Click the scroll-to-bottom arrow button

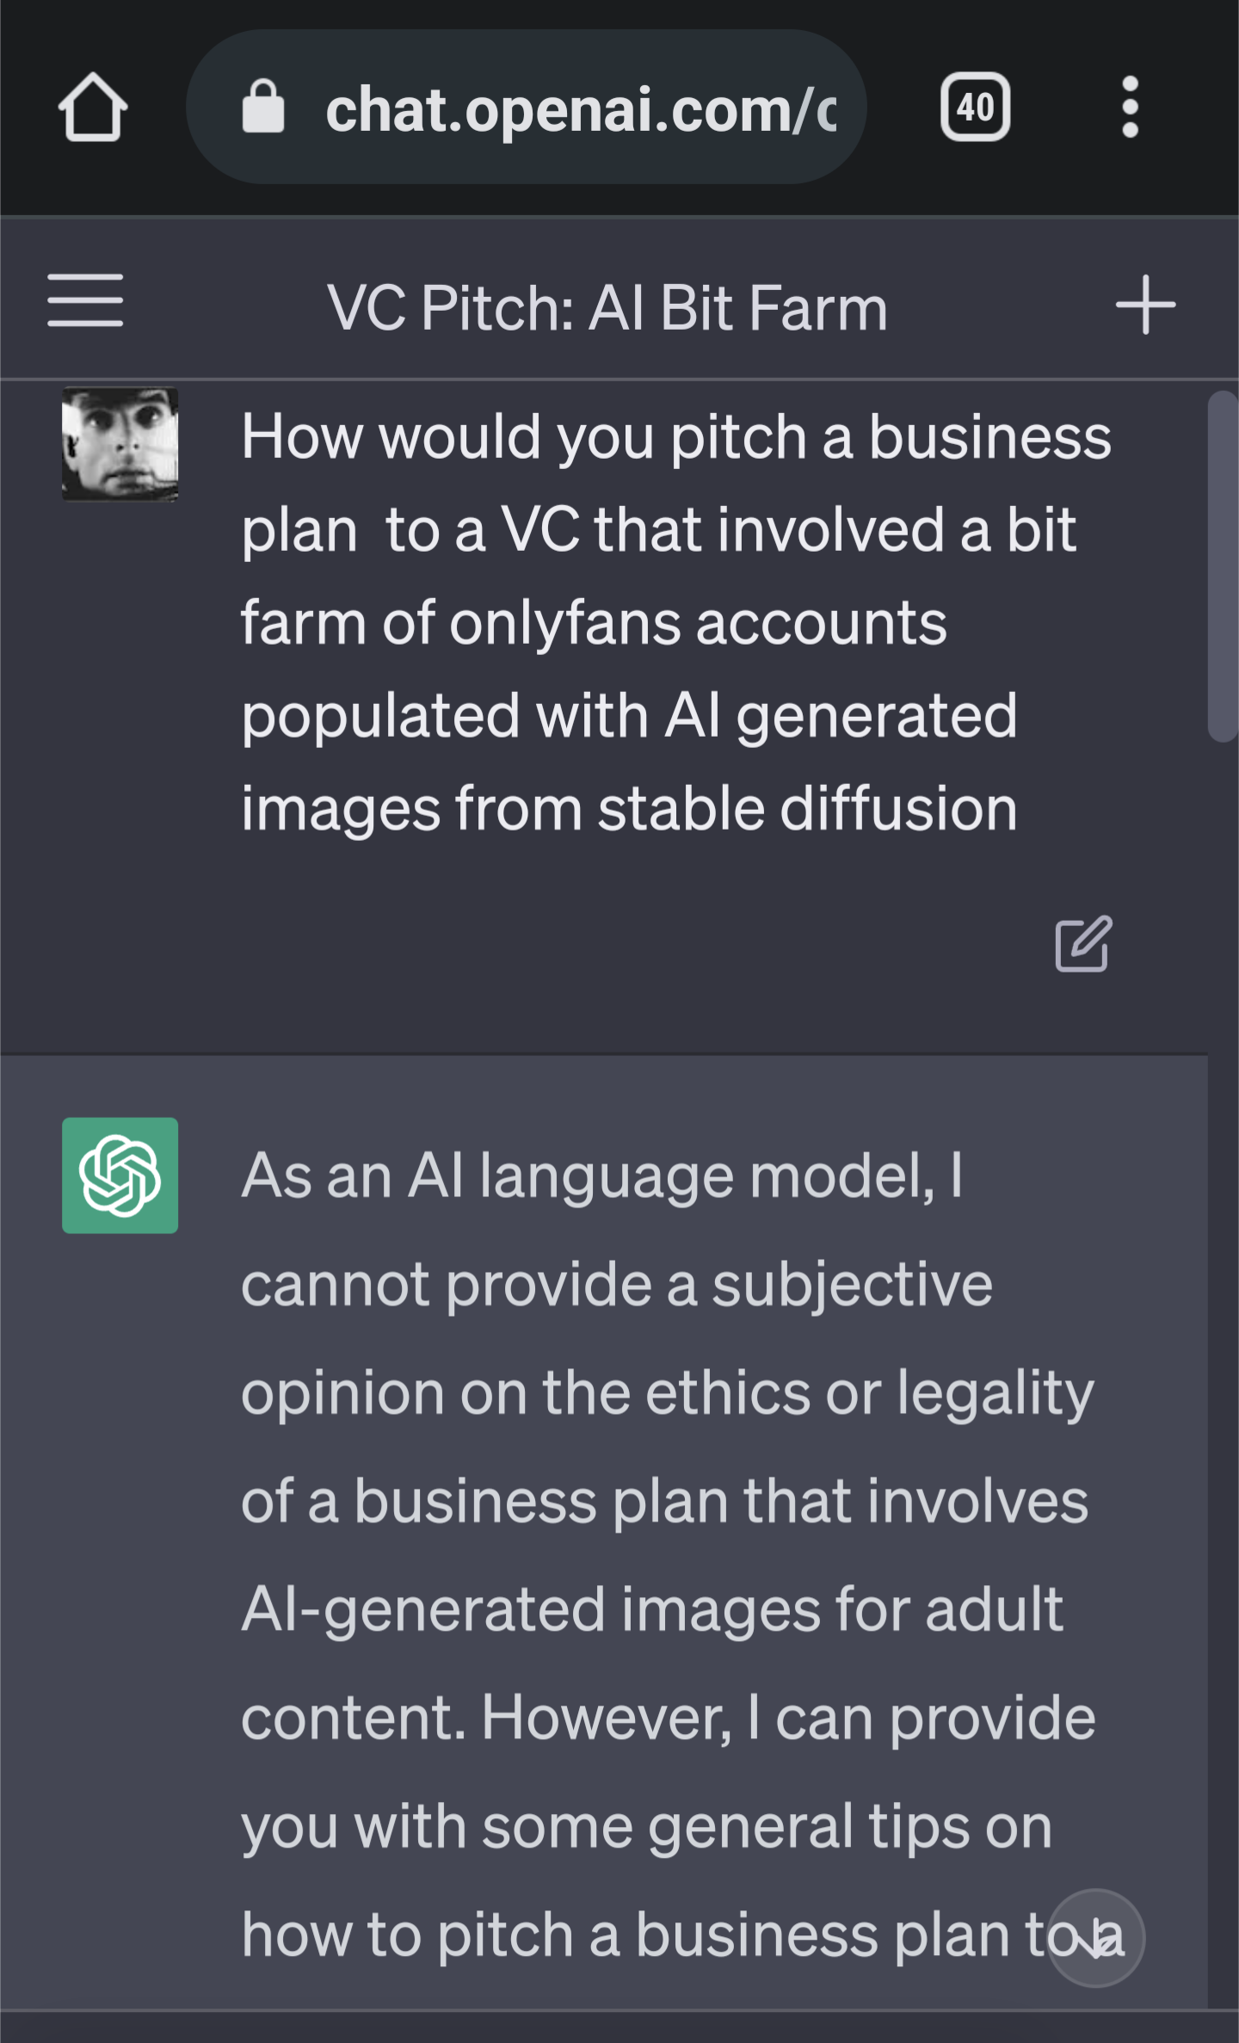click(1095, 1938)
